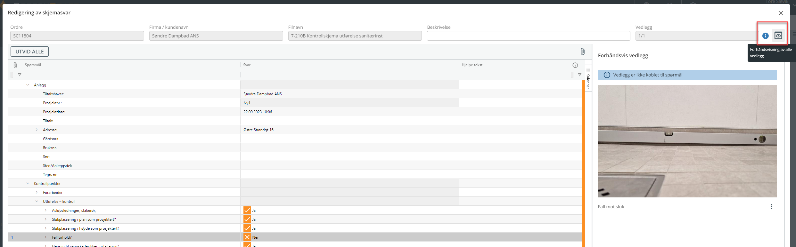Viewport: 796px width, 247px height.
Task: Open preview of all attachments eye icon
Action: coord(778,36)
